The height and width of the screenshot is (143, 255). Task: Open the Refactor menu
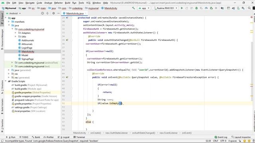59,3
